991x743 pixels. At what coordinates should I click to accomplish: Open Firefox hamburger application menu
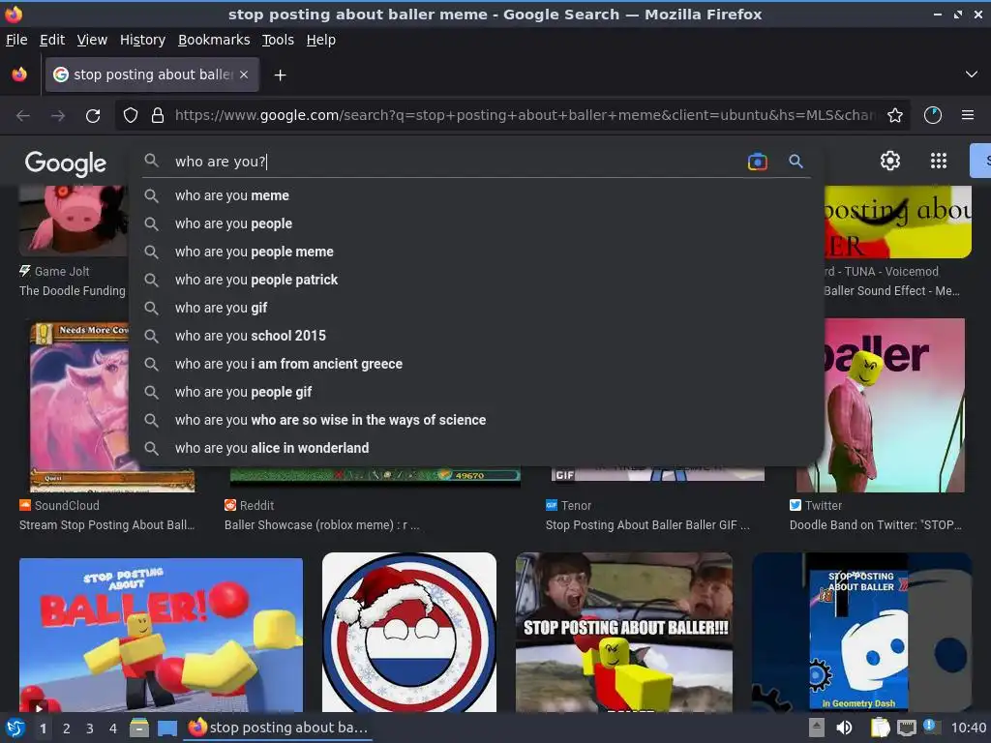tap(968, 116)
